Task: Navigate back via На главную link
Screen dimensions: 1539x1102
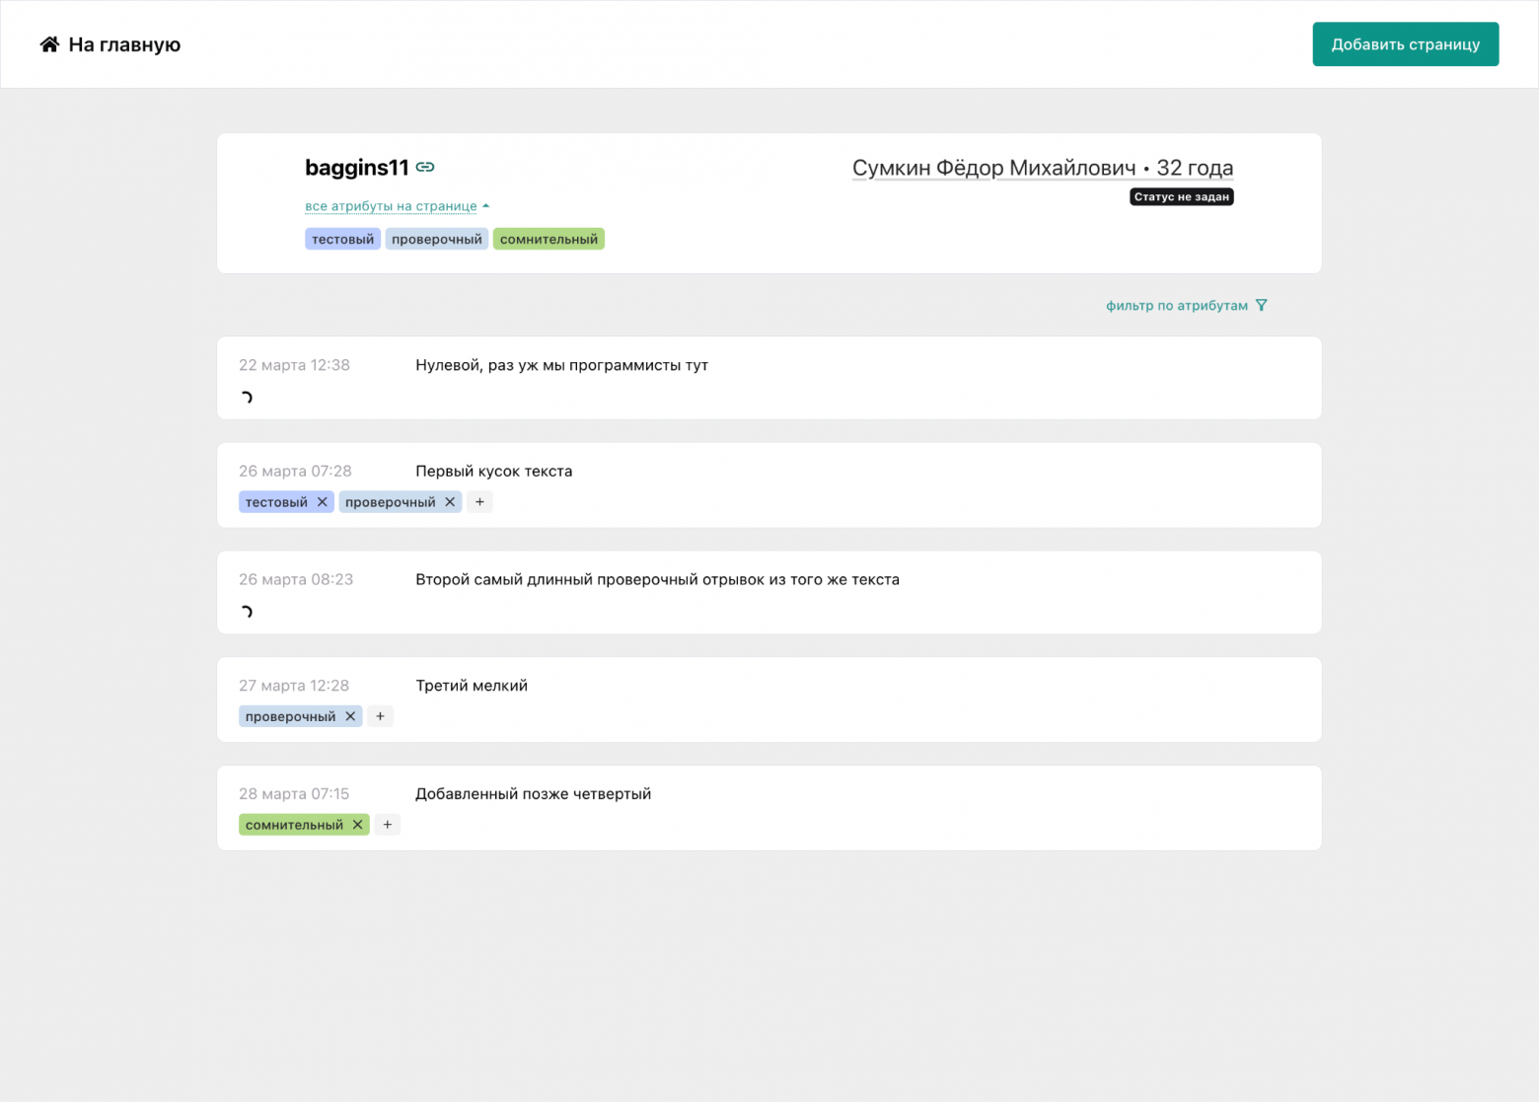Action: click(x=123, y=43)
